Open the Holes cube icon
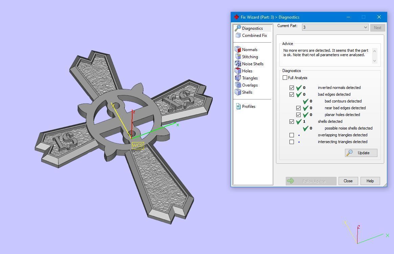 tap(238, 71)
